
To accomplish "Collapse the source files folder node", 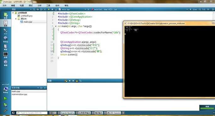I will (x=16, y=19).
